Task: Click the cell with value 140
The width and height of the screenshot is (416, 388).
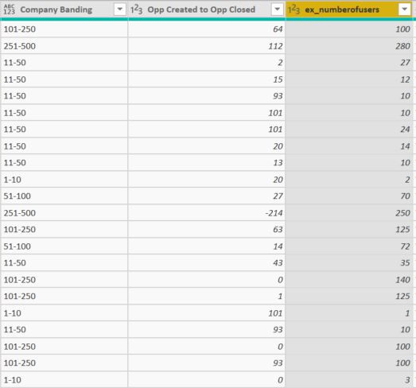Action: pyautogui.click(x=349, y=280)
